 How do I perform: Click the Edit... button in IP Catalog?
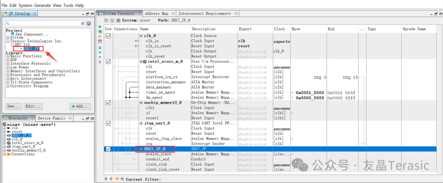[x=33, y=106]
